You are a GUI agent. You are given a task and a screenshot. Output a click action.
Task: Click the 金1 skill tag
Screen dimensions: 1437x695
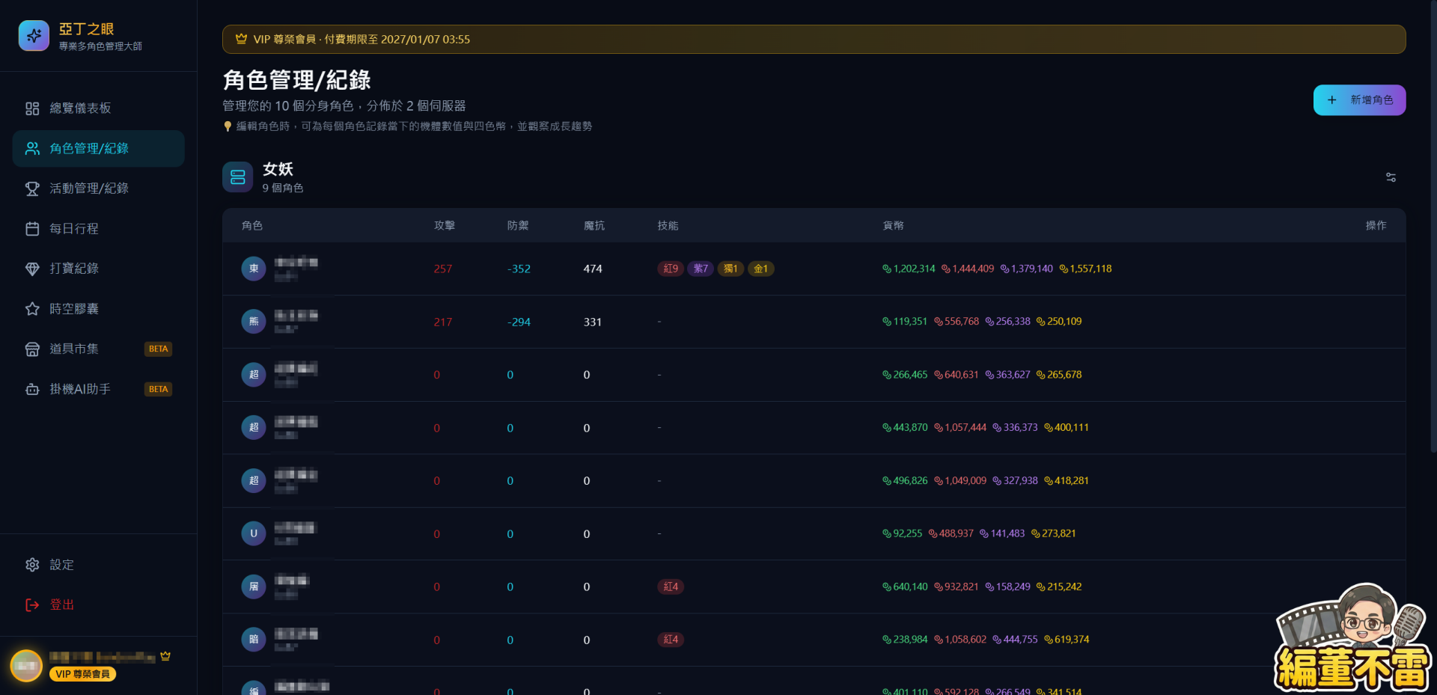760,269
